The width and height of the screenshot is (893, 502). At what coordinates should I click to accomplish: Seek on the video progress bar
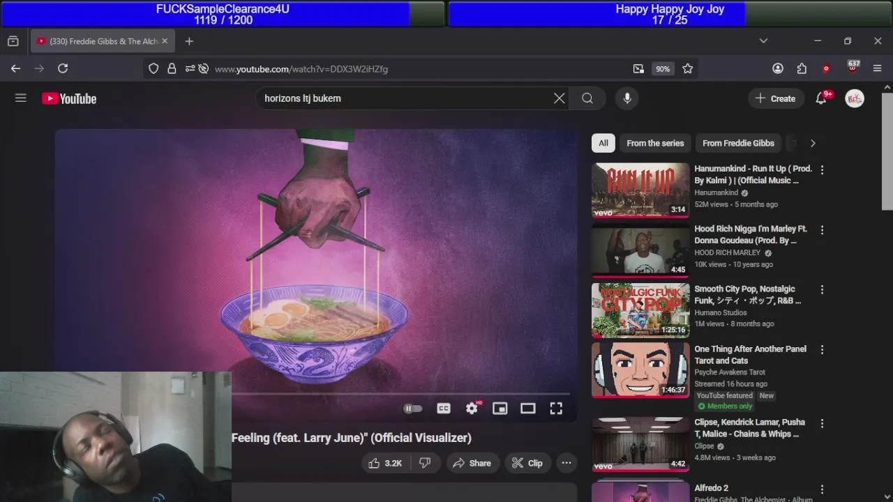pos(400,394)
